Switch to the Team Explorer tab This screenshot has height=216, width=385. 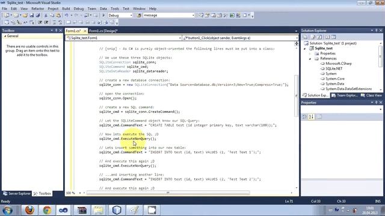(345, 95)
